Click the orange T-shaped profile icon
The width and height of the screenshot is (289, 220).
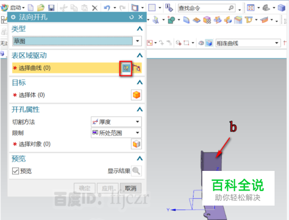(249, 20)
